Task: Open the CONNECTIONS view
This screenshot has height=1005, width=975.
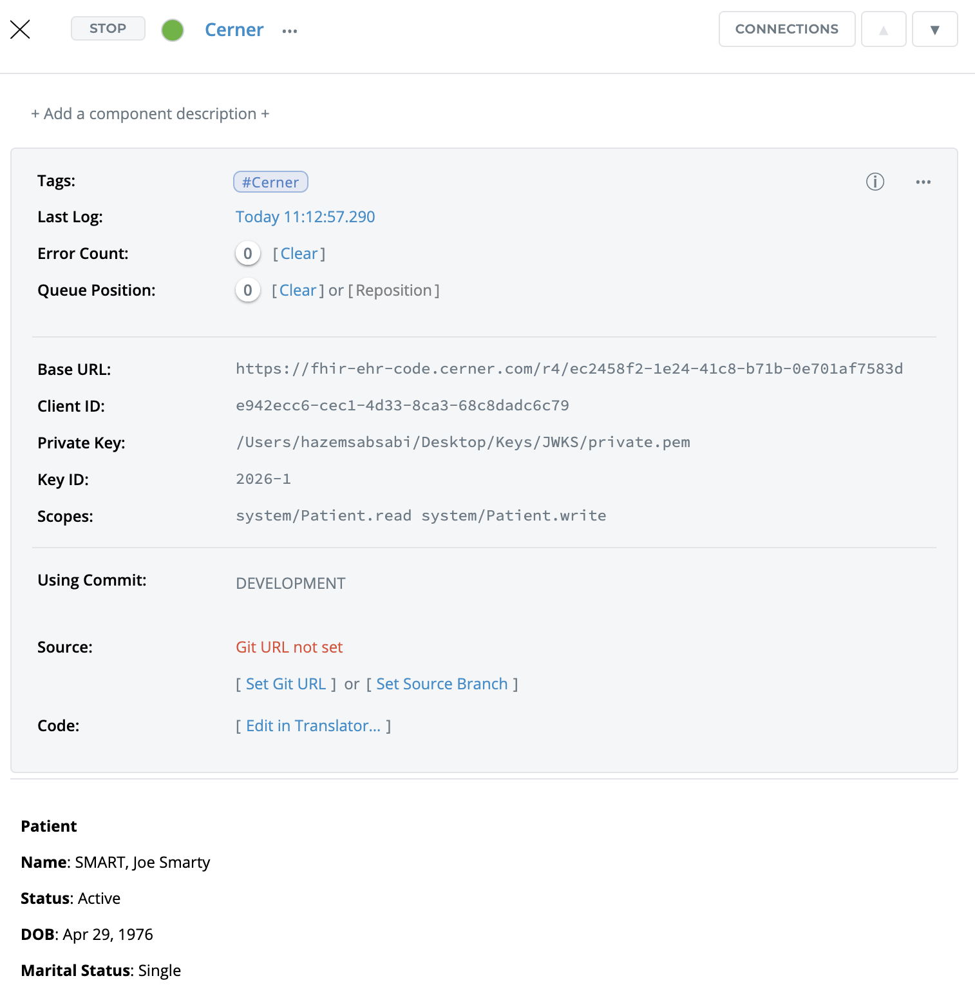Action: 786,29
